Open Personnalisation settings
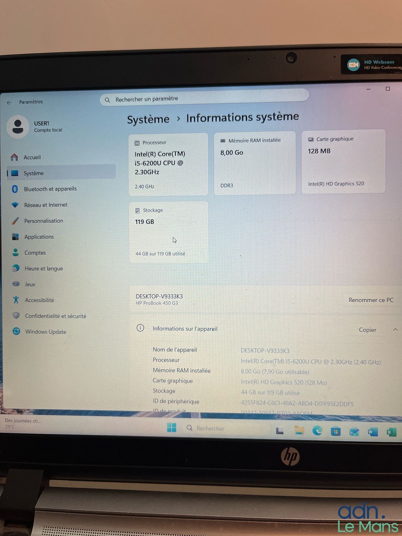 pos(61,221)
